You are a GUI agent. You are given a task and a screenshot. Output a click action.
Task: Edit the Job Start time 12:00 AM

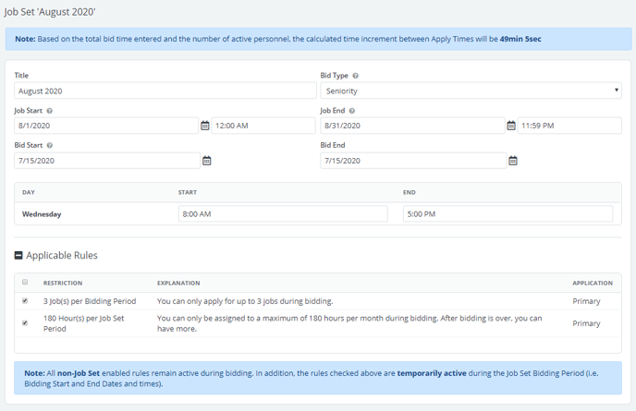pos(263,126)
